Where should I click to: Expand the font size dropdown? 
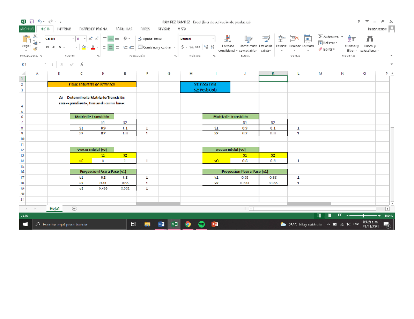pos(85,38)
